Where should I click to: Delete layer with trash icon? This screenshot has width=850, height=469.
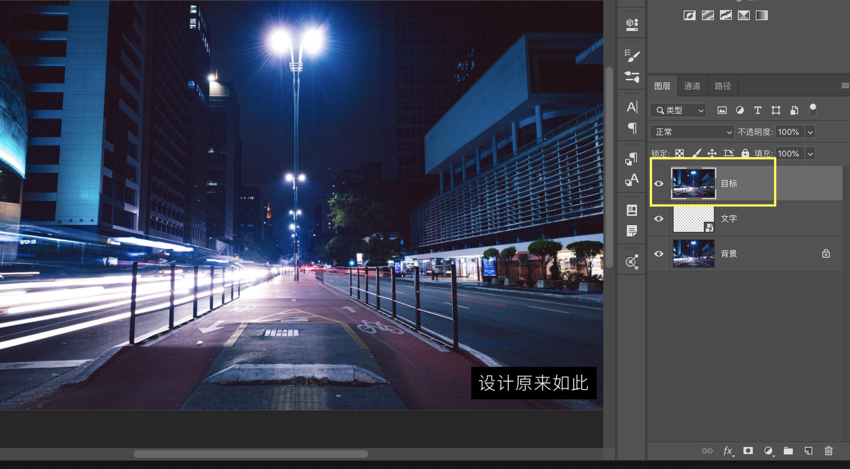tap(829, 451)
